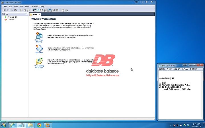Viewport: 205px width, 128px height.
Task: Open the 서식(O) menu in Notepad
Action: click(x=177, y=69)
